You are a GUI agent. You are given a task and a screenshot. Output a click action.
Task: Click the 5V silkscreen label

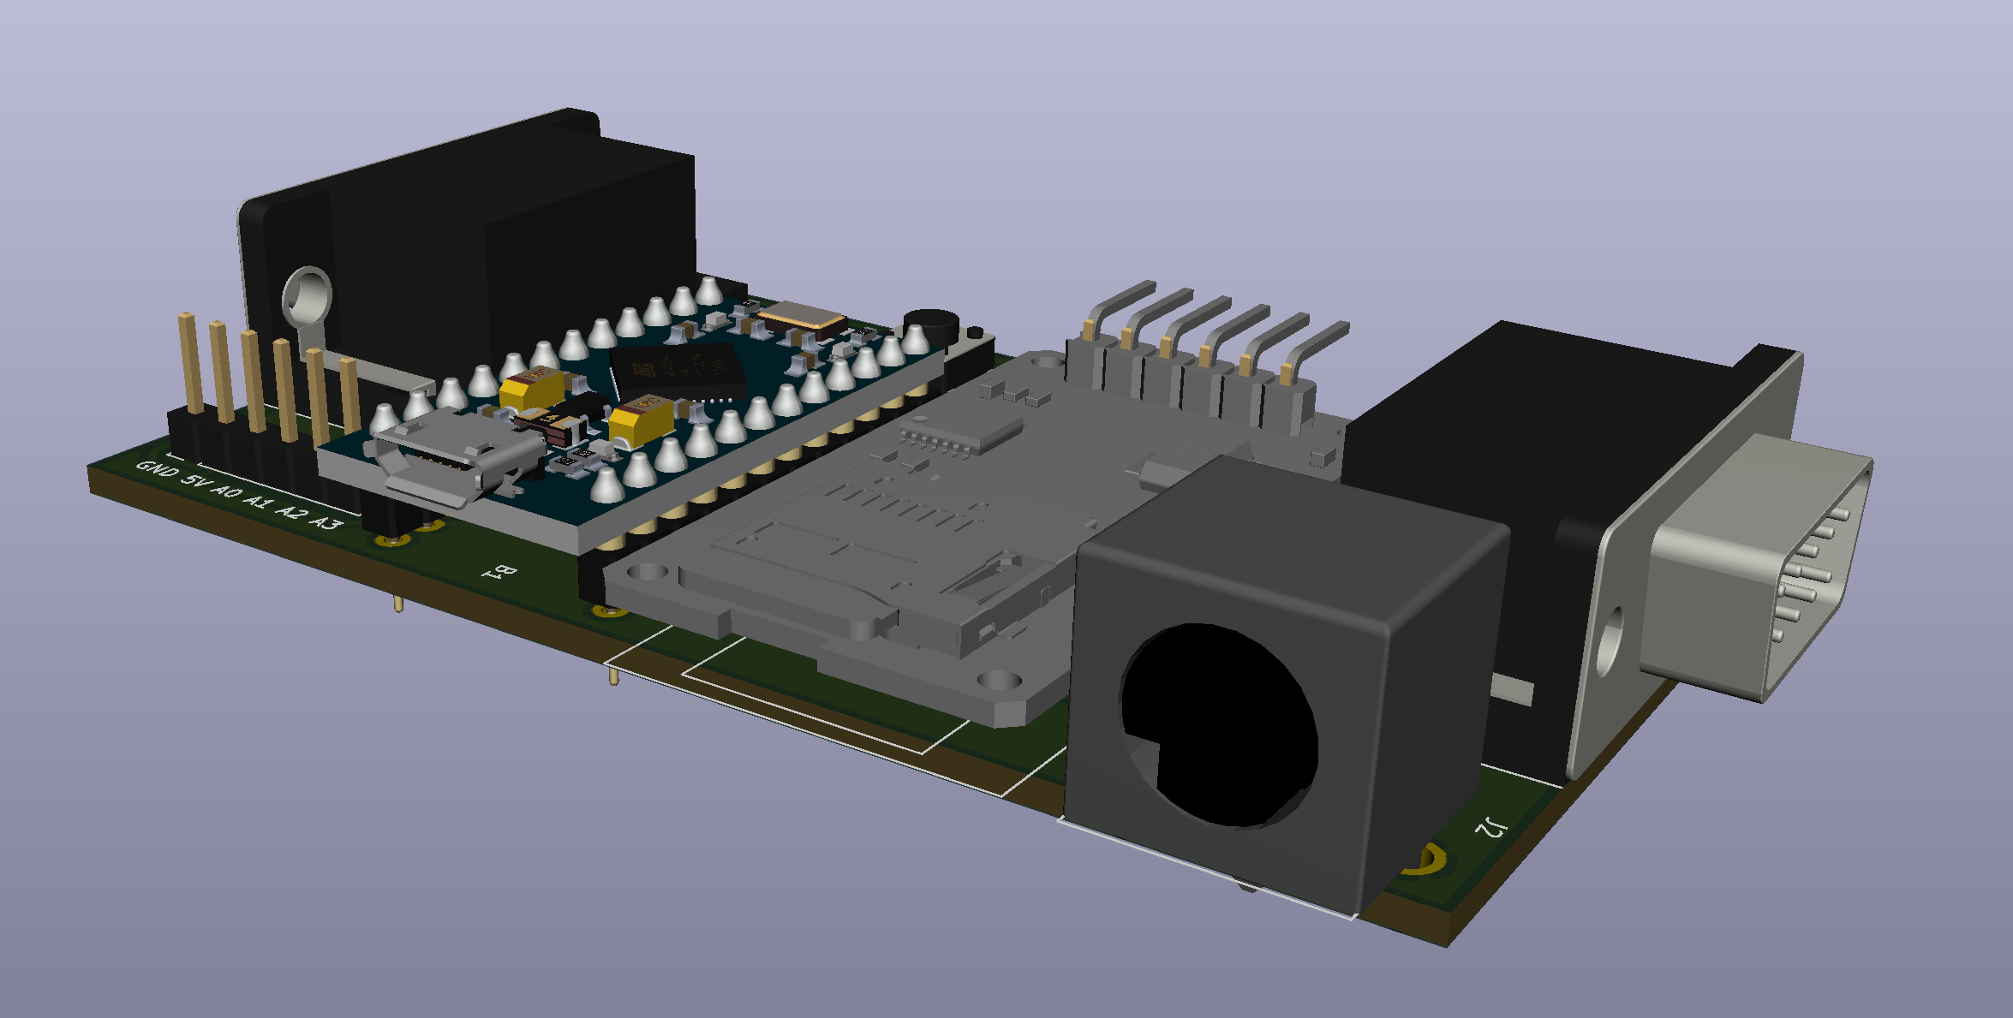click(195, 481)
